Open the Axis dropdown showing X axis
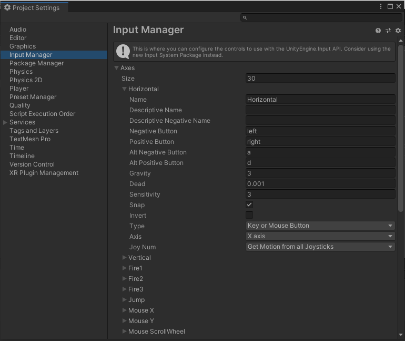Image resolution: width=405 pixels, height=341 pixels. click(x=320, y=236)
